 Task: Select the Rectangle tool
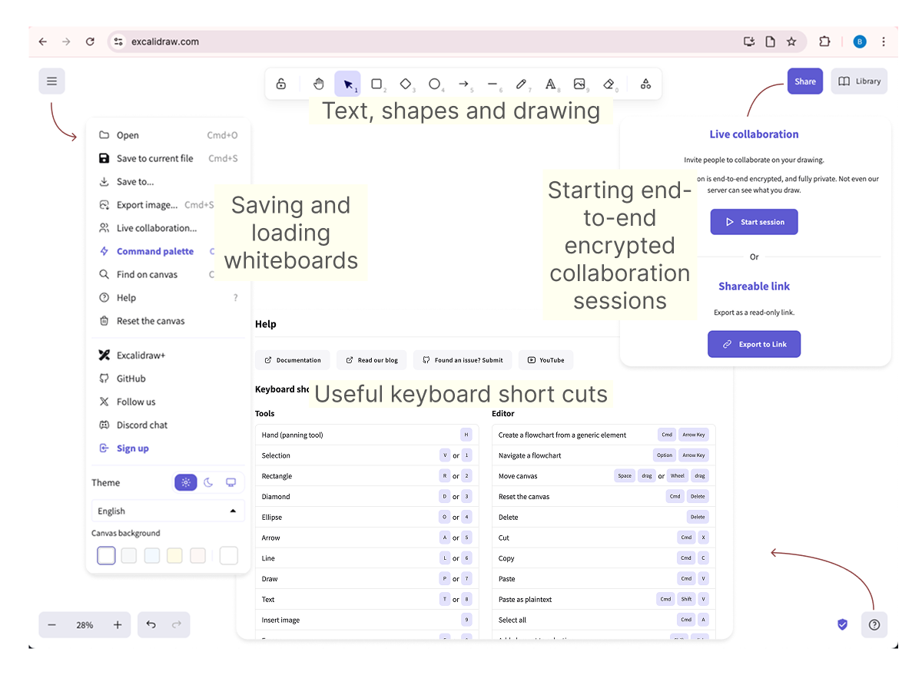tap(376, 84)
